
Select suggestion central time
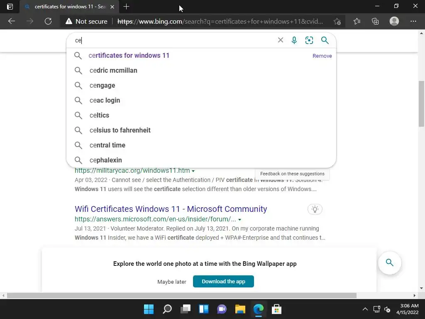pyautogui.click(x=201, y=145)
